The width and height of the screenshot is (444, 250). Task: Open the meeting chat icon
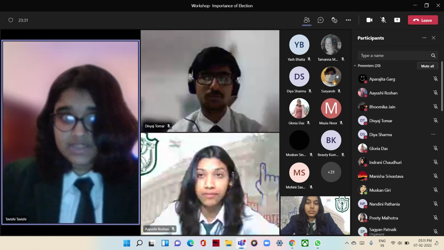pyautogui.click(x=321, y=20)
